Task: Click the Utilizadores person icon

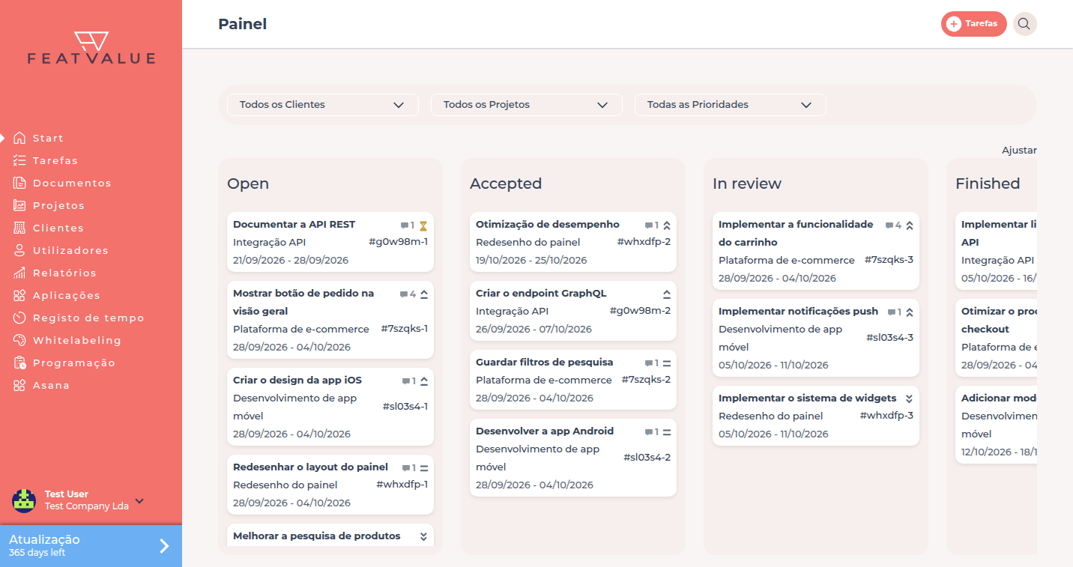Action: pyautogui.click(x=19, y=250)
